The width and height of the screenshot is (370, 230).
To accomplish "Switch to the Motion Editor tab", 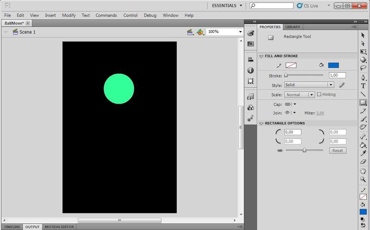I will click(59, 227).
